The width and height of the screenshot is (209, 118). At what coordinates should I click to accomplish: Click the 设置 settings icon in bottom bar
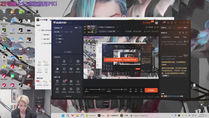coord(141,90)
